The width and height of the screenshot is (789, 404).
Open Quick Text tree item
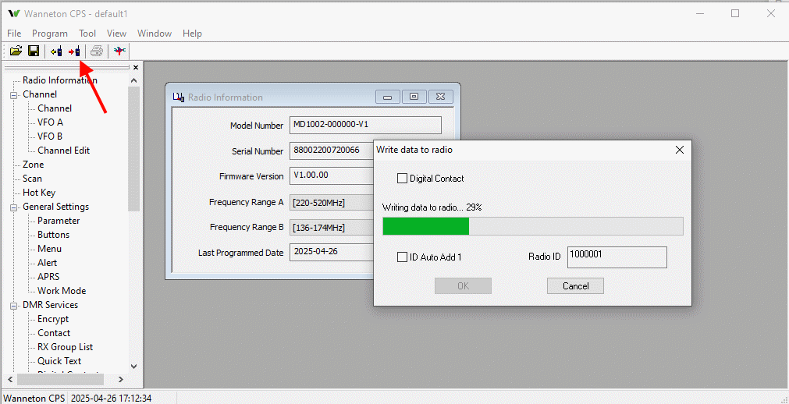(59, 361)
